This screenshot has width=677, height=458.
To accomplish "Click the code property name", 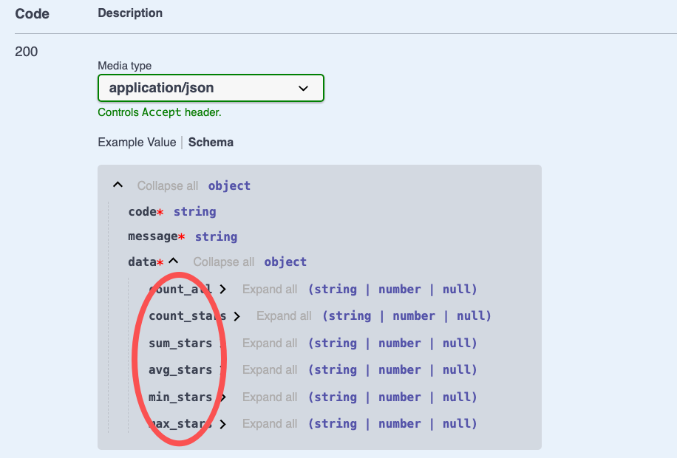I will click(x=142, y=211).
